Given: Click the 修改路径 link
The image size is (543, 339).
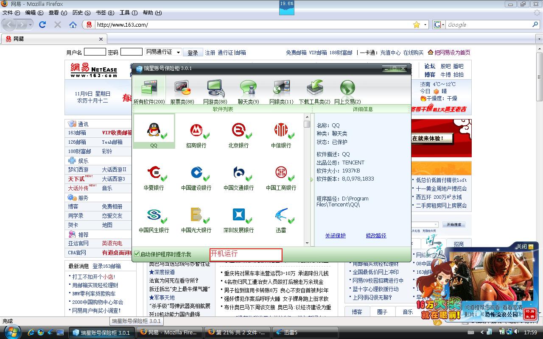Looking at the screenshot, I should pyautogui.click(x=376, y=236).
